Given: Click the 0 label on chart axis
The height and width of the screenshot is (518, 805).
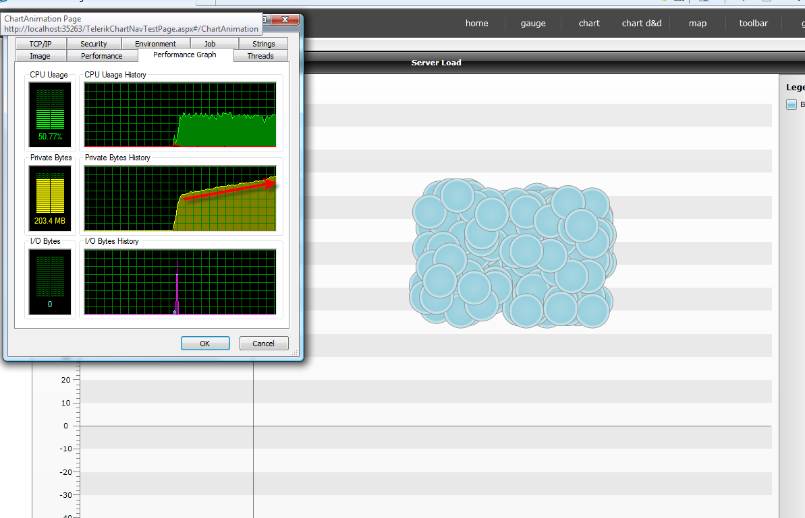Looking at the screenshot, I should coord(65,426).
